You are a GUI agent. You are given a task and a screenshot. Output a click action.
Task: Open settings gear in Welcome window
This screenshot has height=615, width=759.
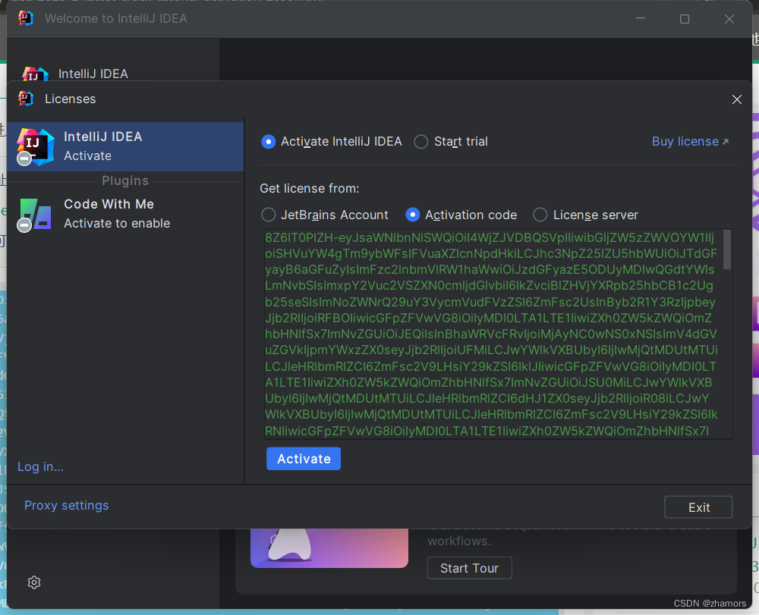34,582
